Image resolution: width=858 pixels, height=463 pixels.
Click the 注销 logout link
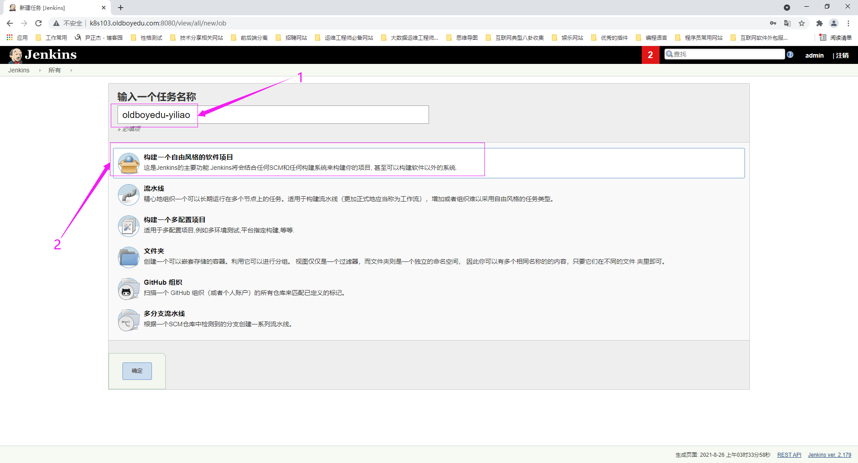[x=842, y=55]
